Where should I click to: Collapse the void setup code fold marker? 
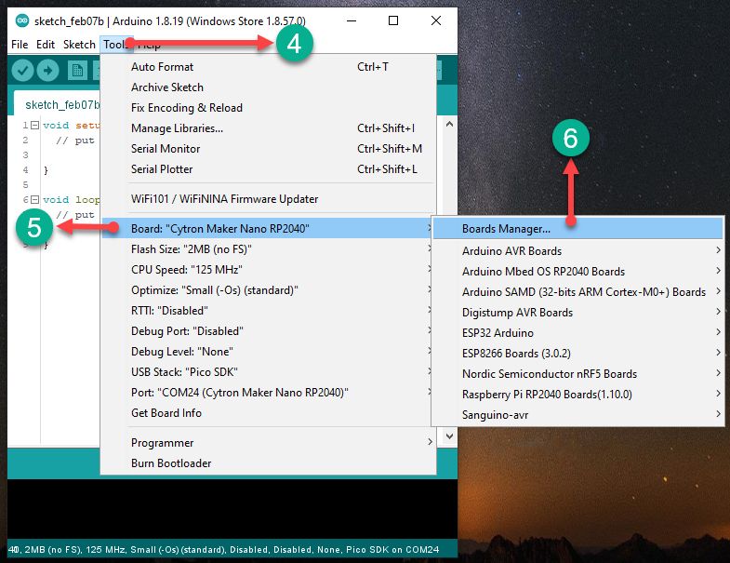point(34,125)
